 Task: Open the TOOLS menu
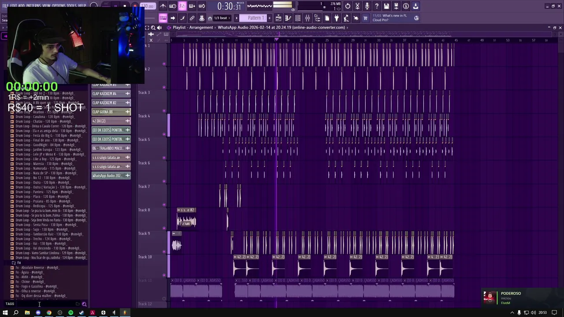pyautogui.click(x=71, y=6)
